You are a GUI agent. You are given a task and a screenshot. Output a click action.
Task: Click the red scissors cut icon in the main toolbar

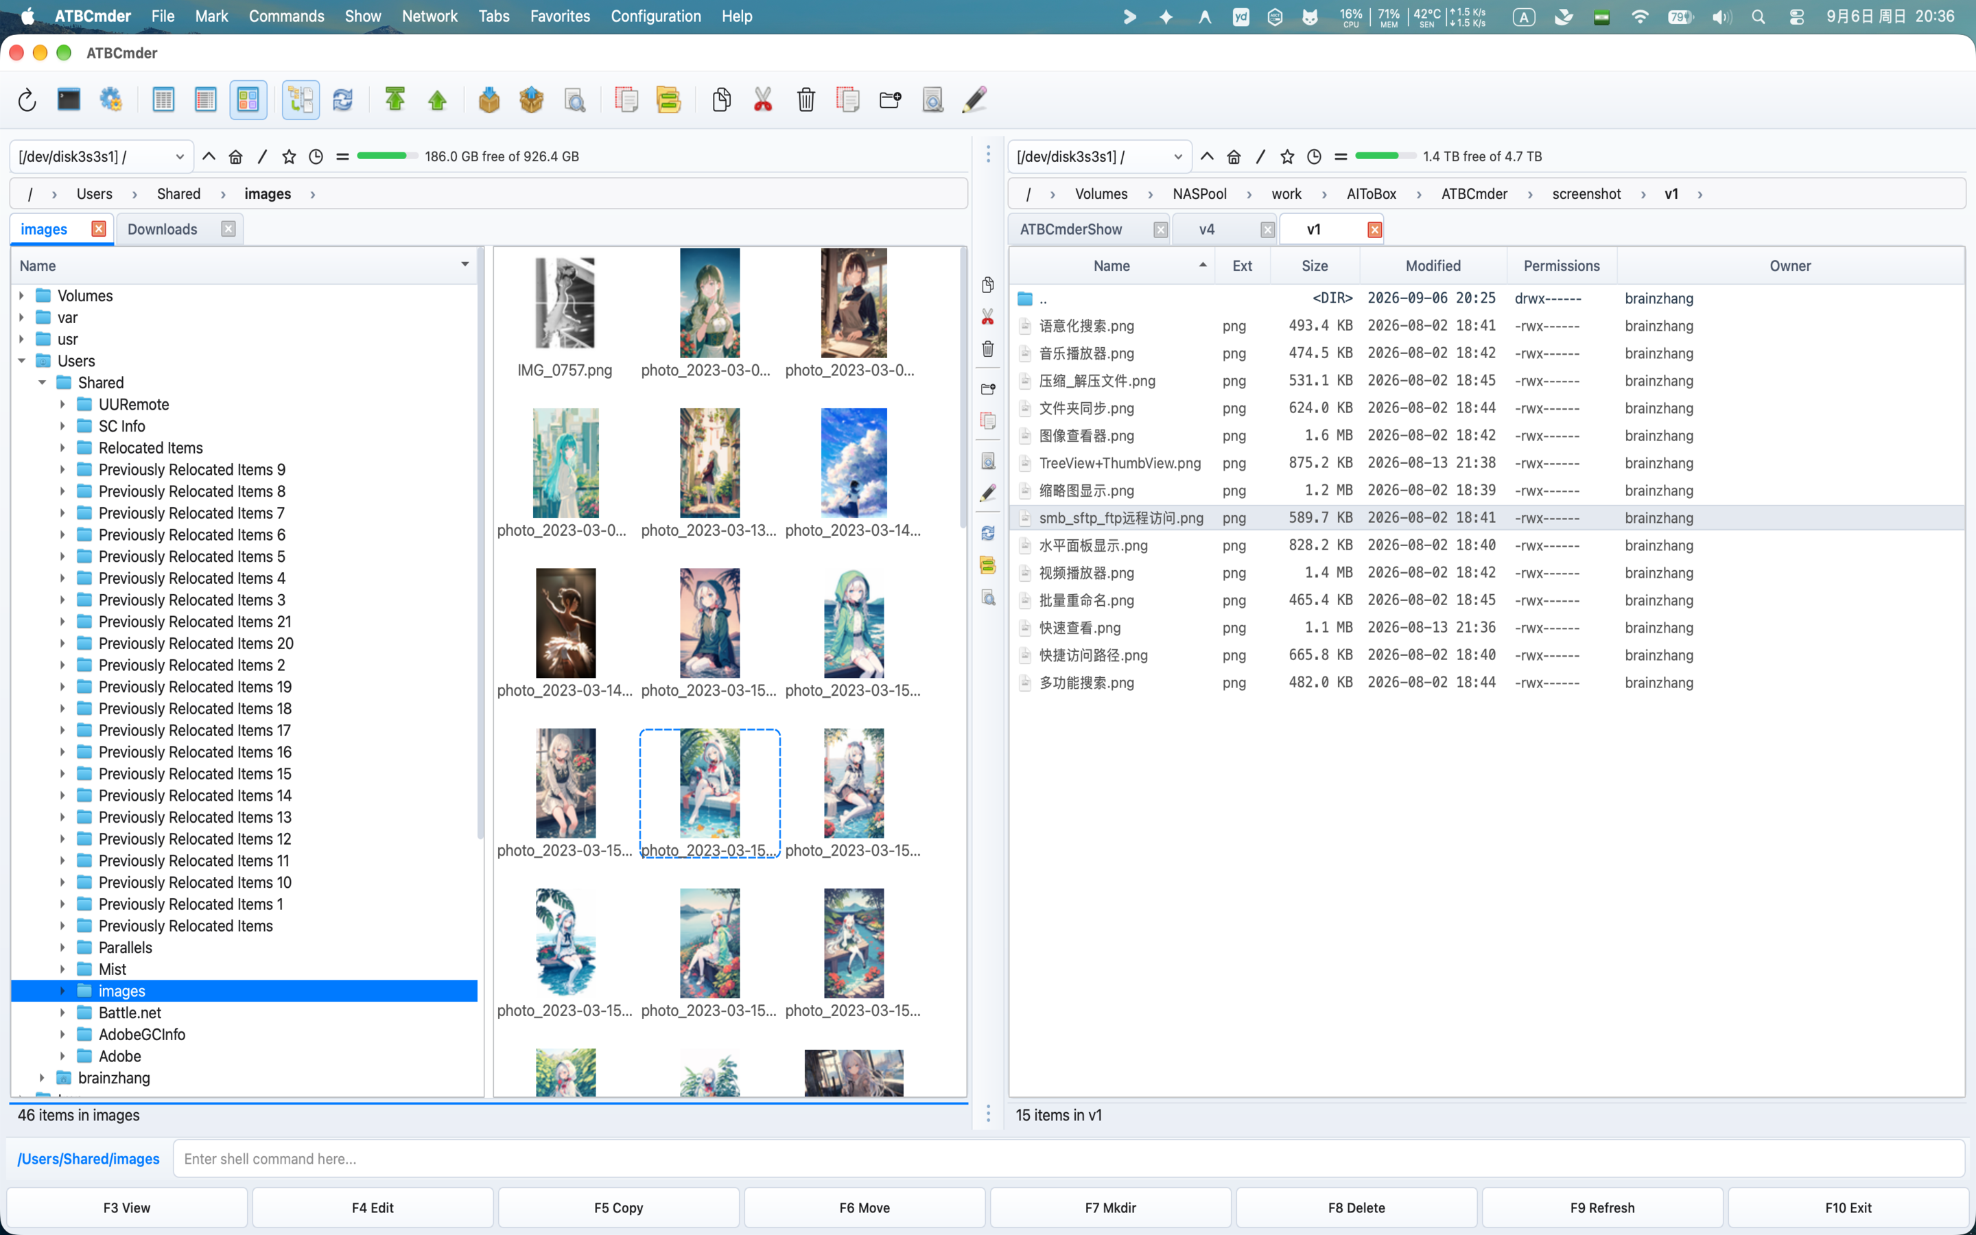[x=764, y=100]
